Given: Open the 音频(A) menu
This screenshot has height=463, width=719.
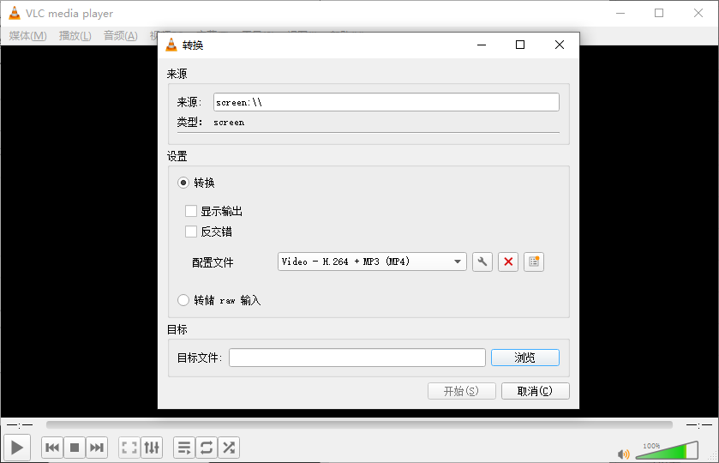Looking at the screenshot, I should click(121, 36).
